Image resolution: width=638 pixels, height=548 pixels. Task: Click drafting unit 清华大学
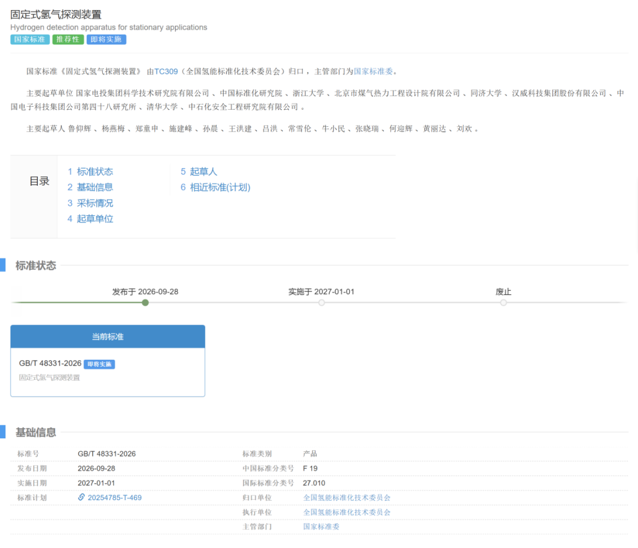(x=162, y=107)
